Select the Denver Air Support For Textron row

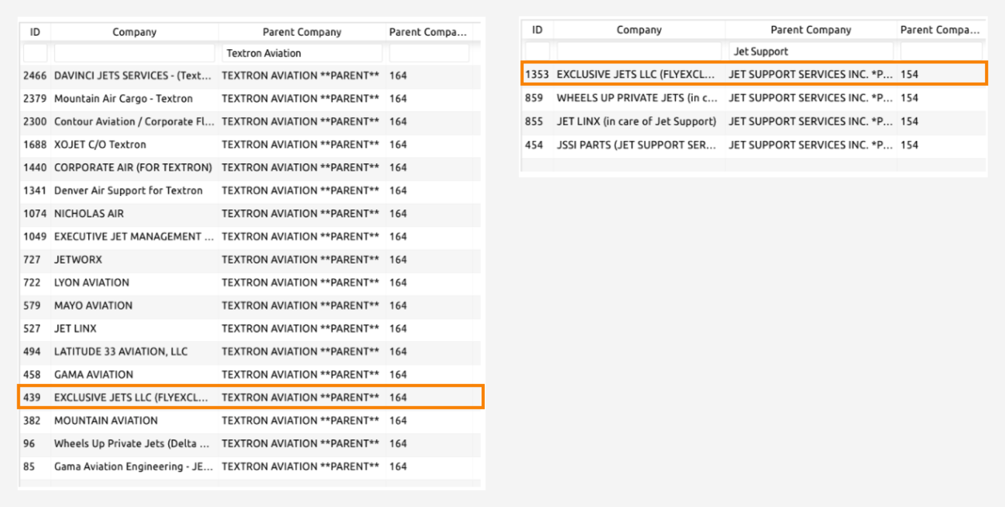(250, 191)
